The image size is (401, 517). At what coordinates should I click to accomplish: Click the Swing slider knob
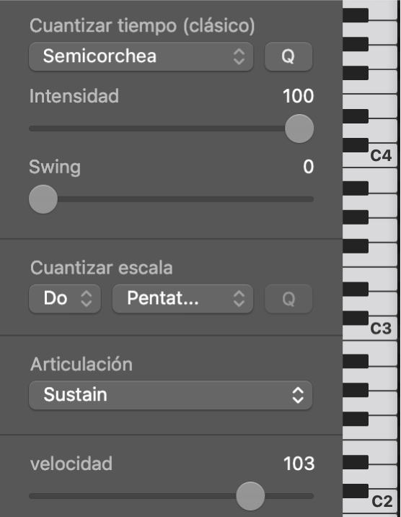point(43,199)
